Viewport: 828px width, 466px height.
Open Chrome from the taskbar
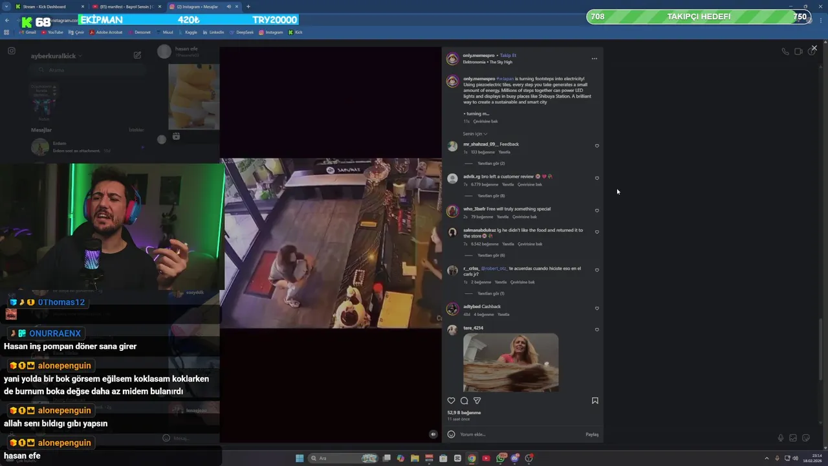click(472, 458)
